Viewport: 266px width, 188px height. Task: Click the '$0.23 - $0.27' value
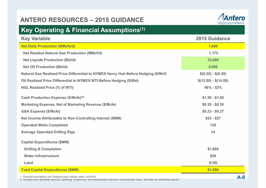point(213,111)
